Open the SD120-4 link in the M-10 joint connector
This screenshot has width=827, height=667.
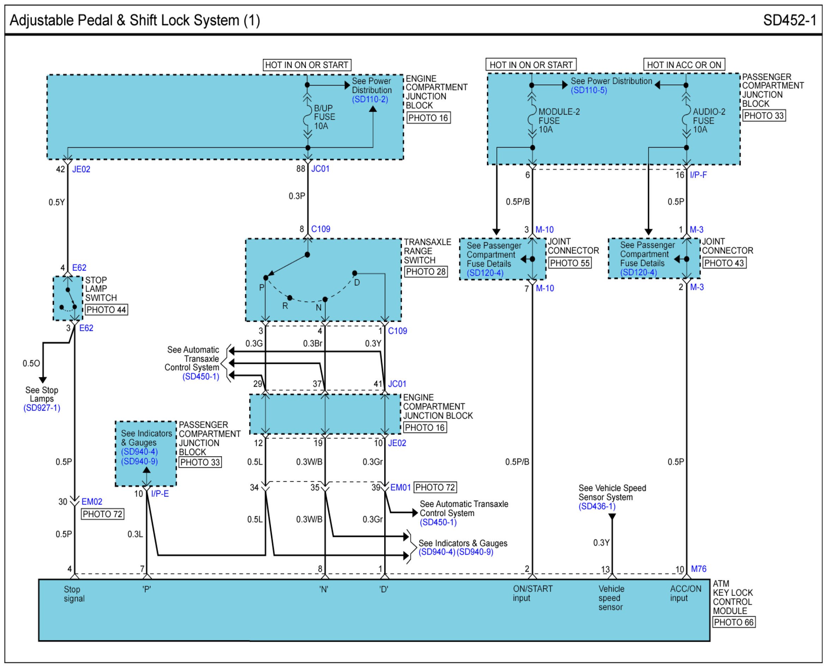point(485,273)
